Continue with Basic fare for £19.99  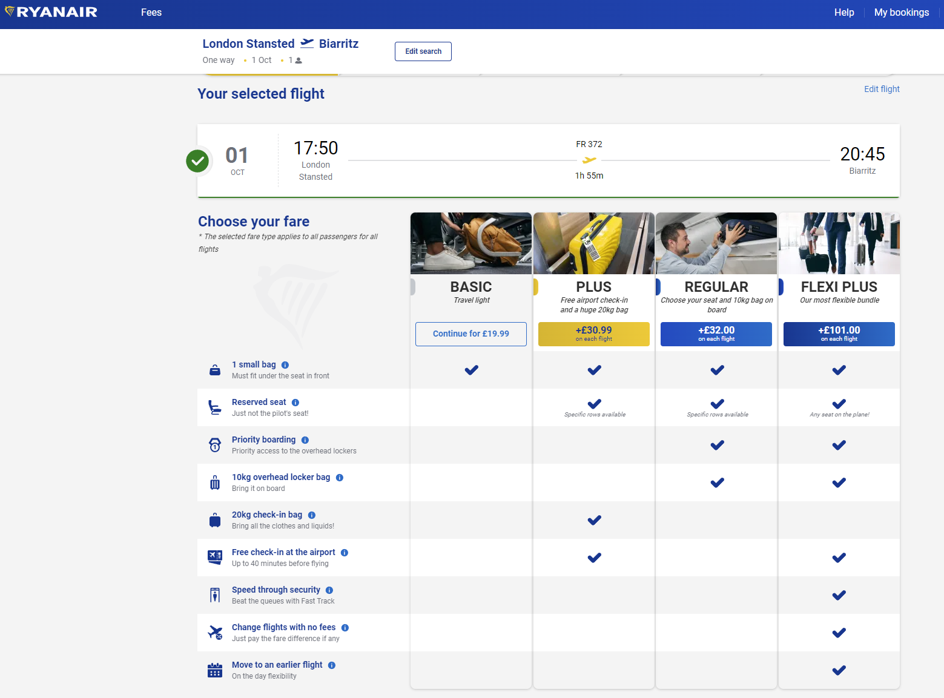tap(471, 334)
